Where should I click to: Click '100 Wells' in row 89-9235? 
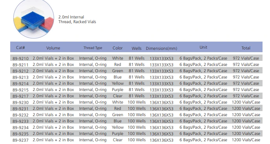[136, 133]
